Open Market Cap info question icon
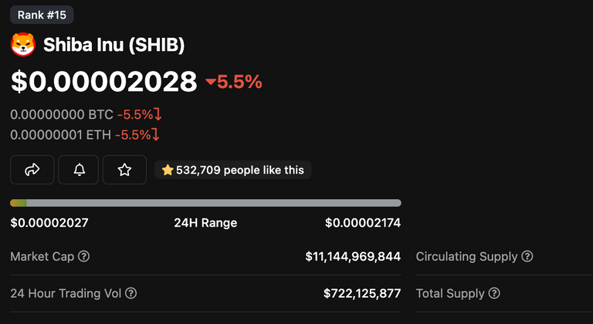This screenshot has height=324, width=593. (83, 256)
